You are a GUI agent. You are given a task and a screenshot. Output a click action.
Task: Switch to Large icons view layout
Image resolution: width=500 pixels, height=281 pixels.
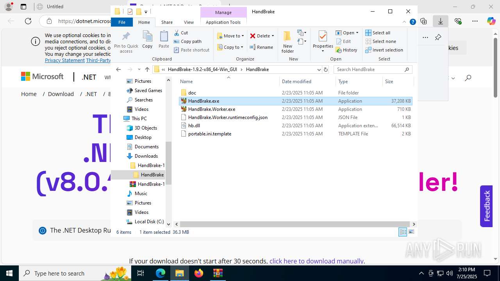(411, 232)
